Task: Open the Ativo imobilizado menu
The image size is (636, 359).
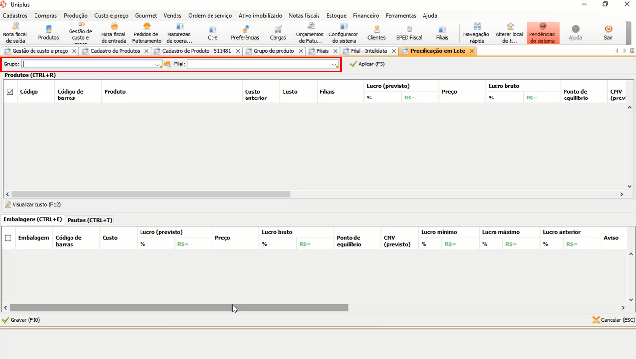Action: pos(260,16)
